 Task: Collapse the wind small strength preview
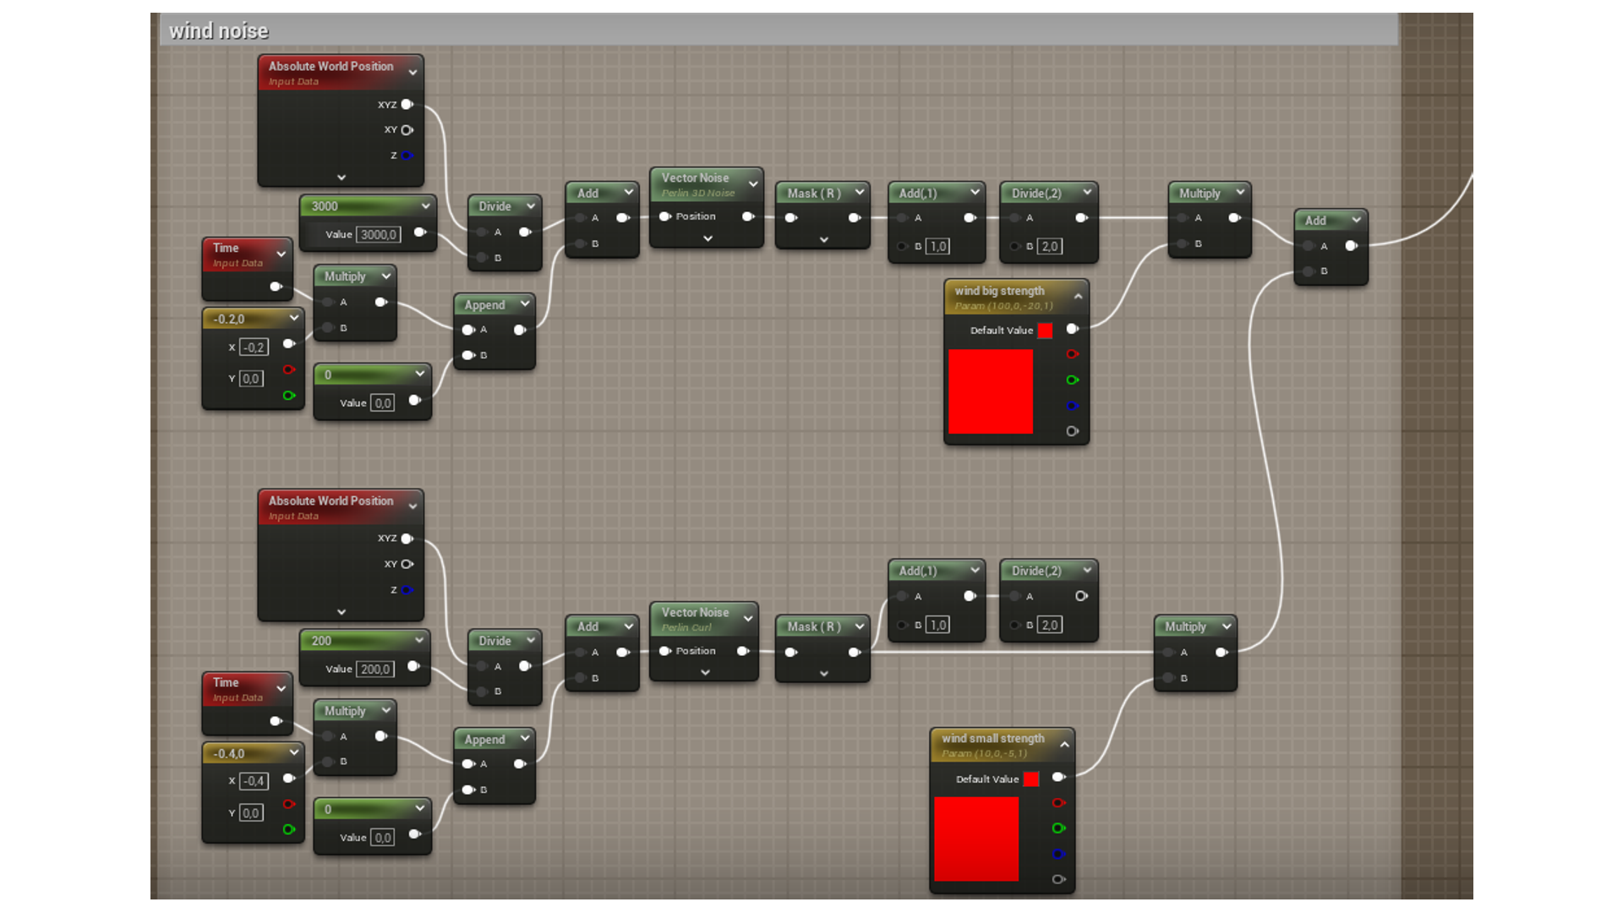coord(1064,744)
